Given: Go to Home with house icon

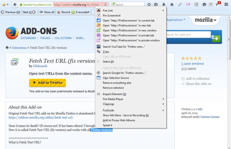Looking at the screenshot, I should 172,4.
